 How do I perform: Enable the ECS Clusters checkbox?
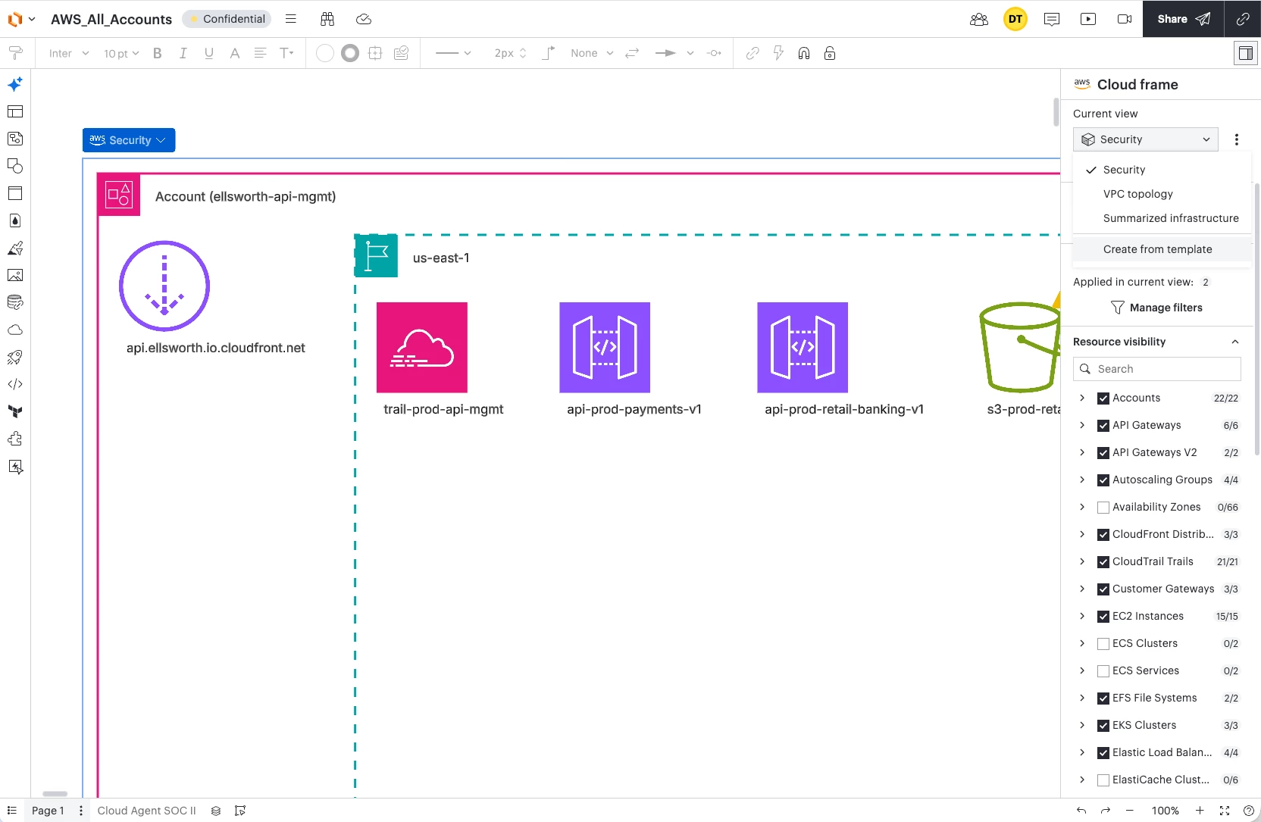(1103, 644)
